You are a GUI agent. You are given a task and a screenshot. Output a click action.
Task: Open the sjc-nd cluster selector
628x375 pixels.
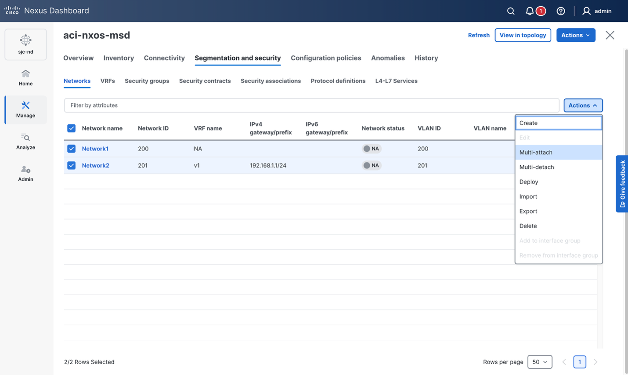pyautogui.click(x=25, y=44)
